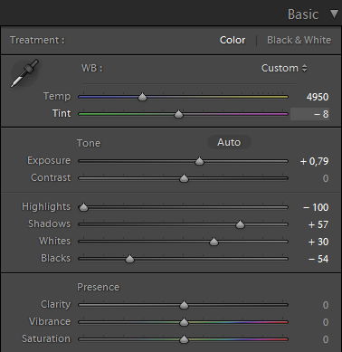Click the Contrast slider handle
Screen dimensions: 342x352
(184, 178)
